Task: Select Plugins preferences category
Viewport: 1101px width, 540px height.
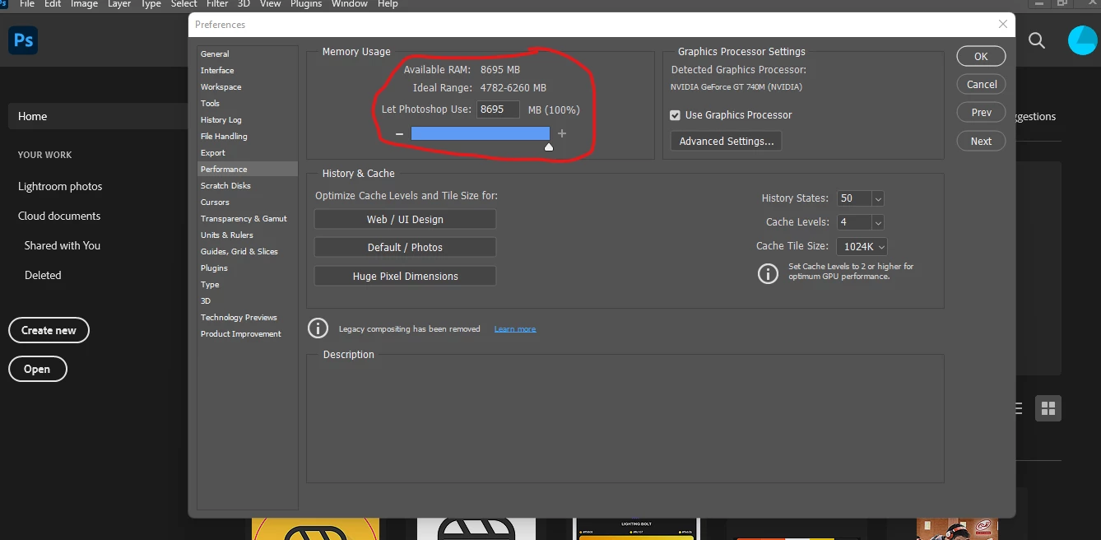Action: [248, 268]
